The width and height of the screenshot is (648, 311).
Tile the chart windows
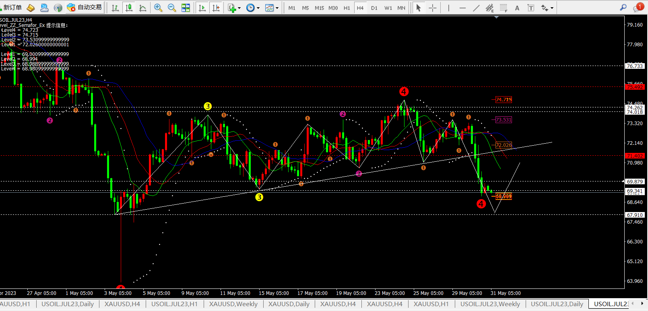(186, 8)
